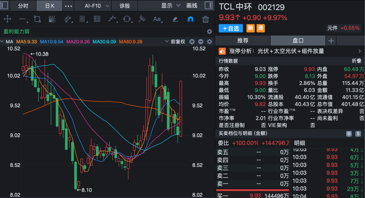
Task: Click the 盈利能力弱 tag
Action: click(x=16, y=31)
